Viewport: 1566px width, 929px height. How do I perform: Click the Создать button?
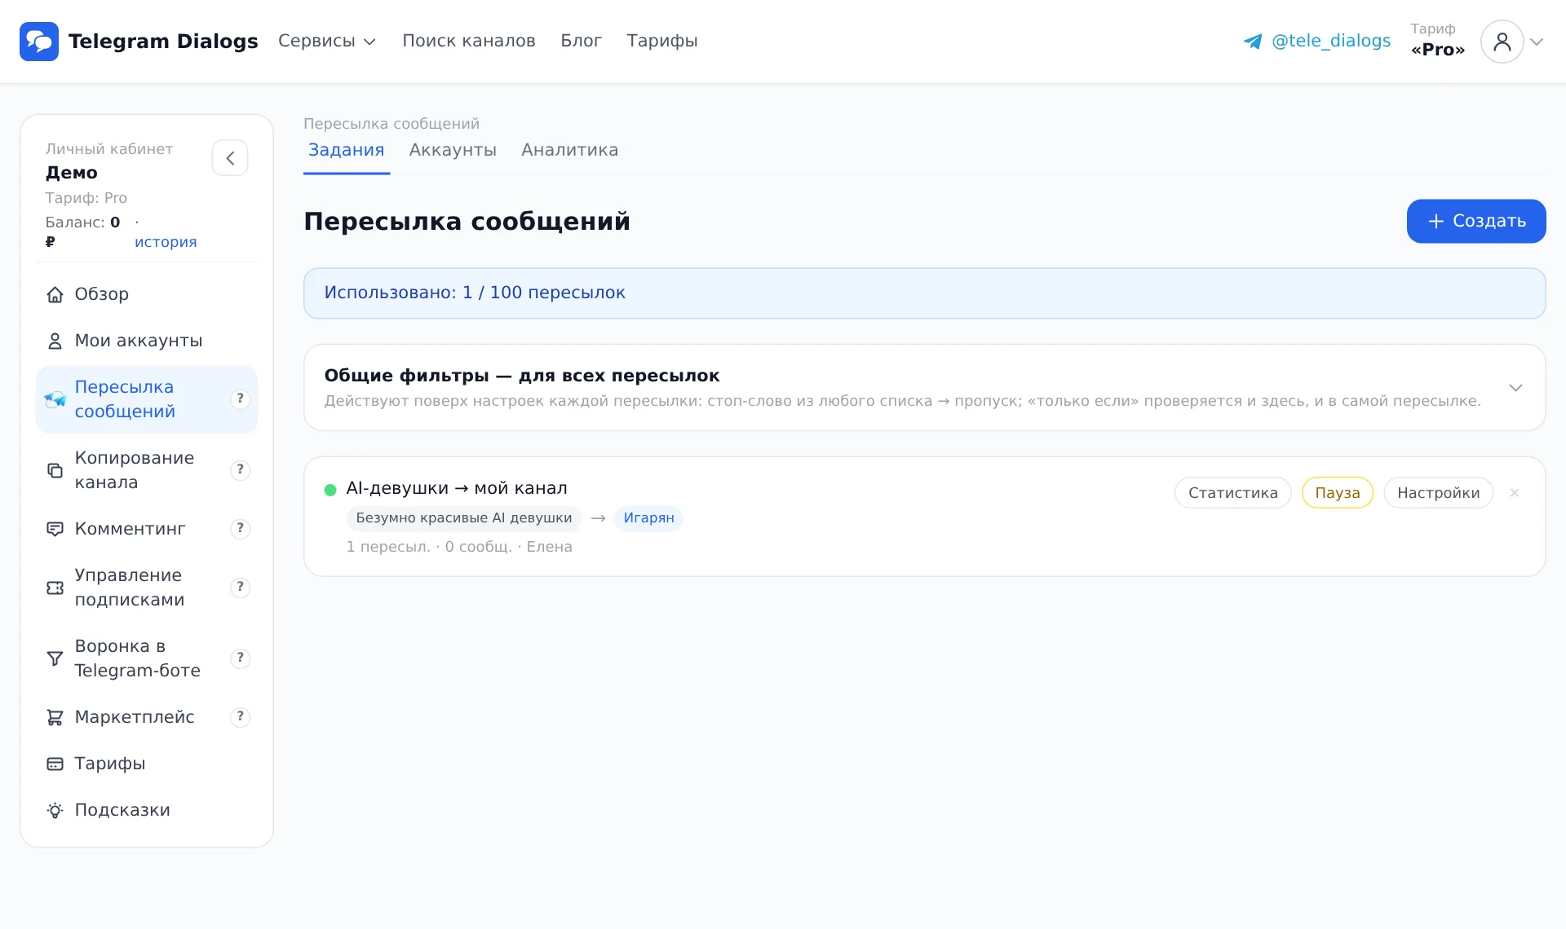tap(1476, 222)
